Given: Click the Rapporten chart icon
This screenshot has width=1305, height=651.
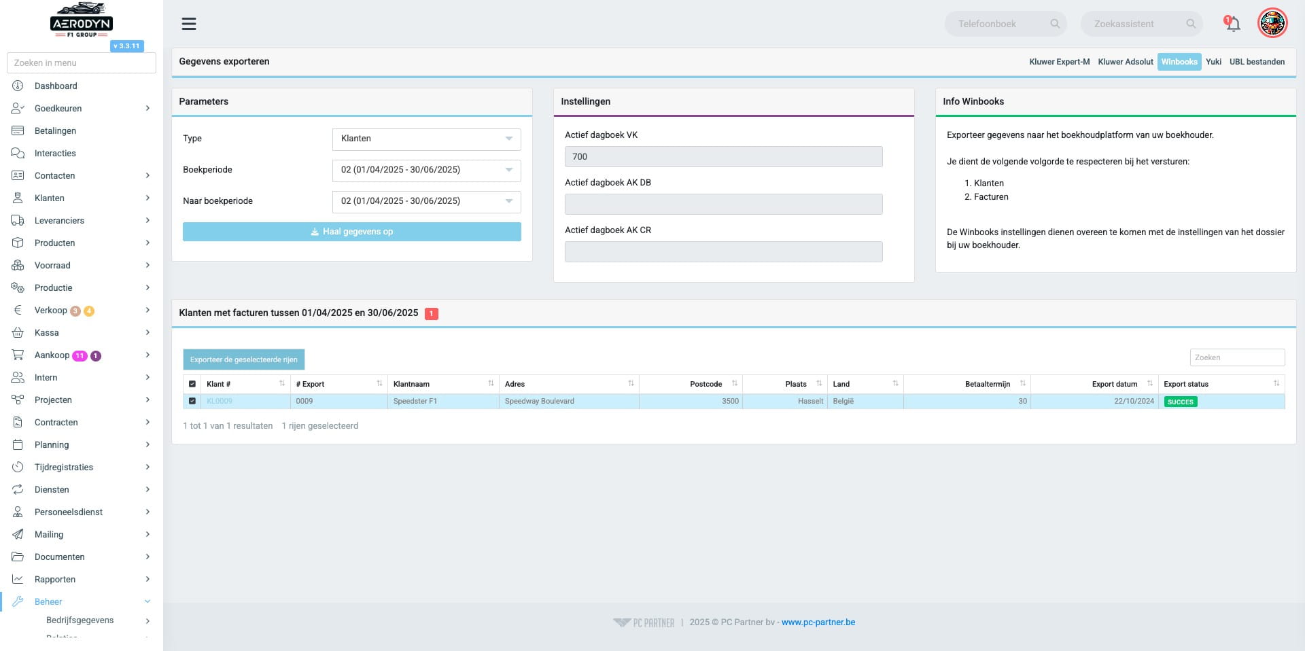Looking at the screenshot, I should pos(18,579).
